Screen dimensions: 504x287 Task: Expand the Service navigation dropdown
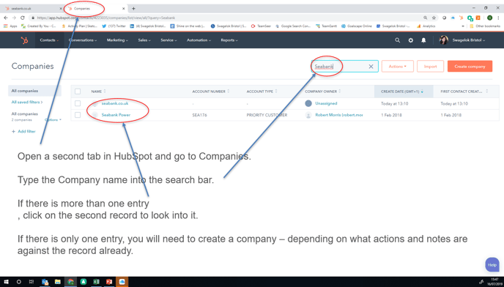pos(168,40)
